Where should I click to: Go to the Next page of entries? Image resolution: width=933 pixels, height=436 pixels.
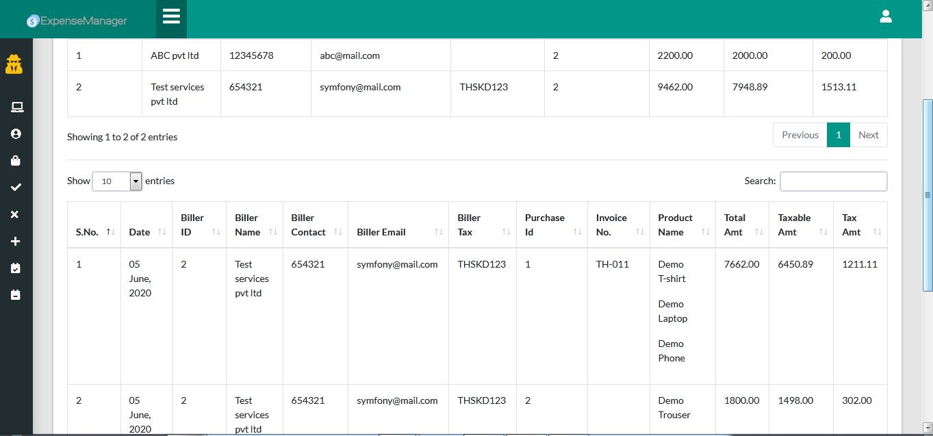coord(868,135)
